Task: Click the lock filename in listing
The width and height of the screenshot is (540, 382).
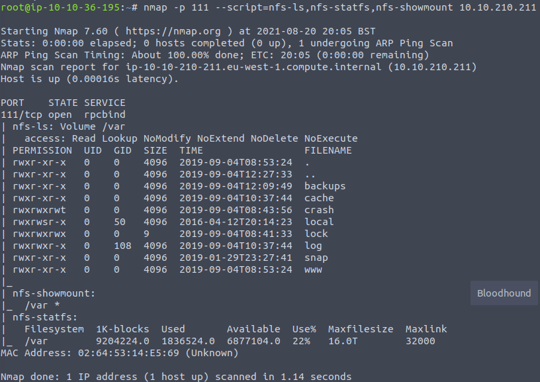Action: click(x=316, y=234)
